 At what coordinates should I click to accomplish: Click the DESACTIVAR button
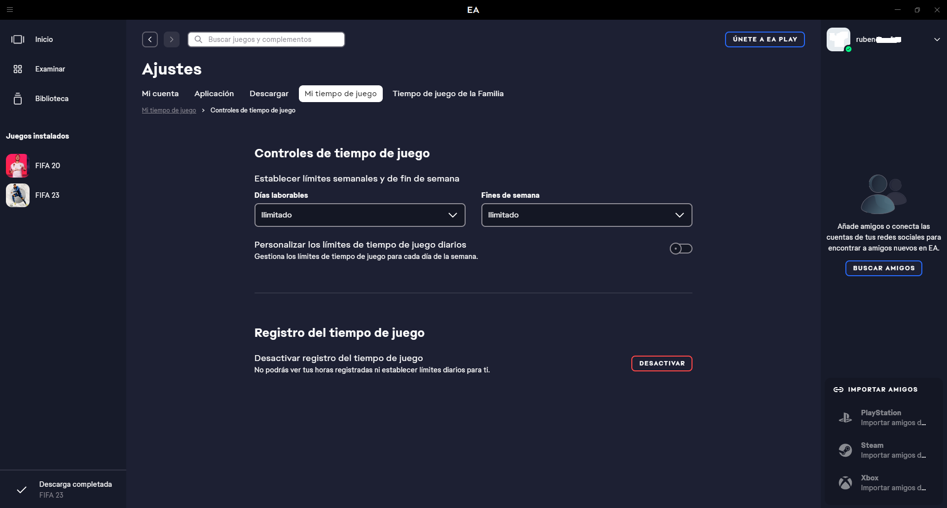pyautogui.click(x=662, y=363)
